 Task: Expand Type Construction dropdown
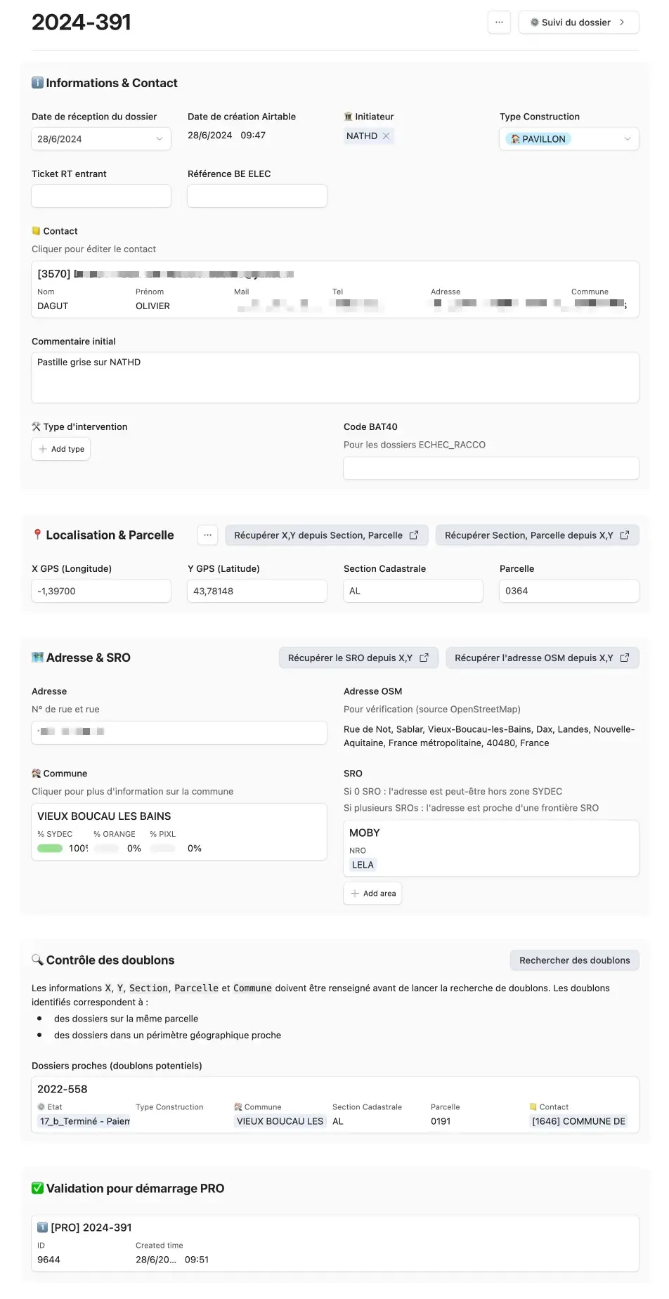click(x=569, y=139)
